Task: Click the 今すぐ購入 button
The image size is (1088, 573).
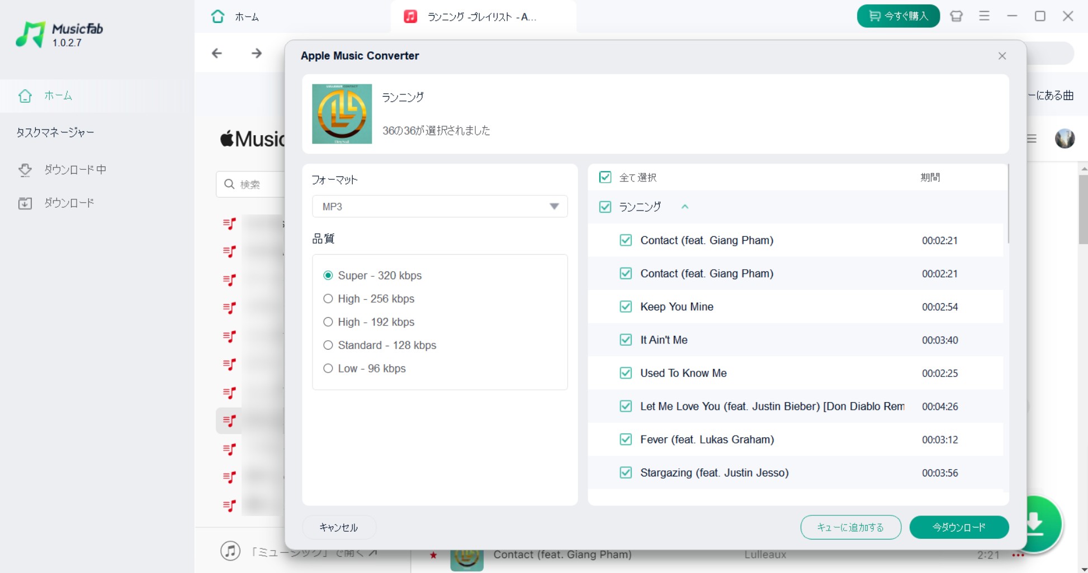Action: pos(898,16)
